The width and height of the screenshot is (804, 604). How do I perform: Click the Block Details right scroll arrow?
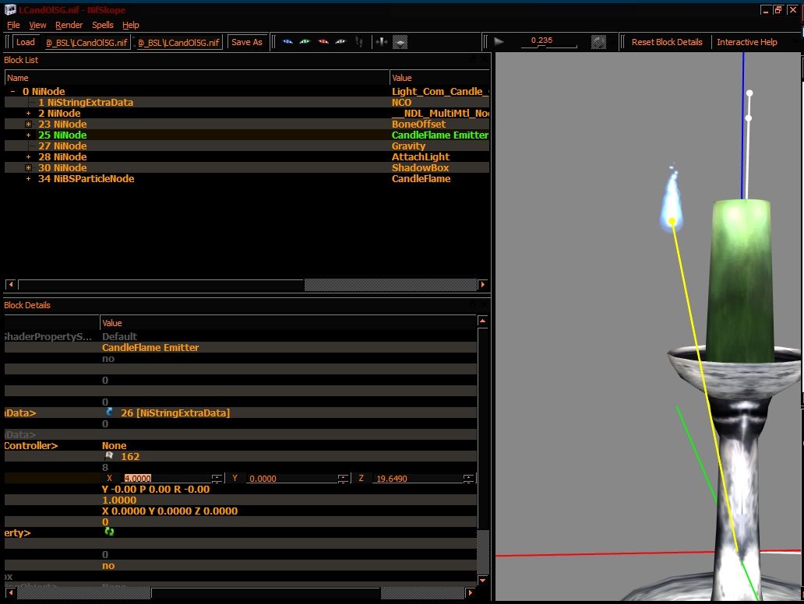click(x=471, y=593)
